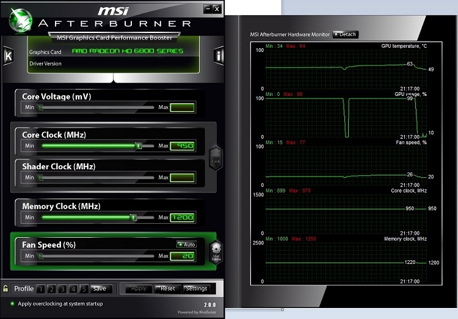This screenshot has width=458, height=319.
Task: Open the information i side button
Action: [x=219, y=55]
